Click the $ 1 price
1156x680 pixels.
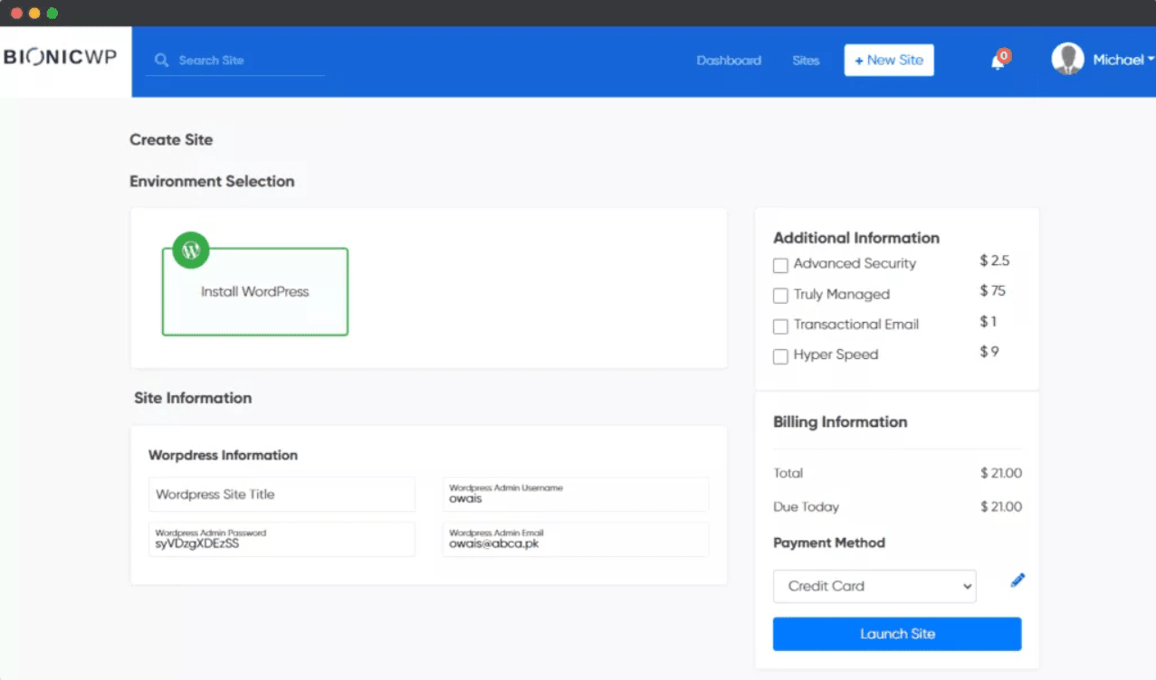[988, 321]
